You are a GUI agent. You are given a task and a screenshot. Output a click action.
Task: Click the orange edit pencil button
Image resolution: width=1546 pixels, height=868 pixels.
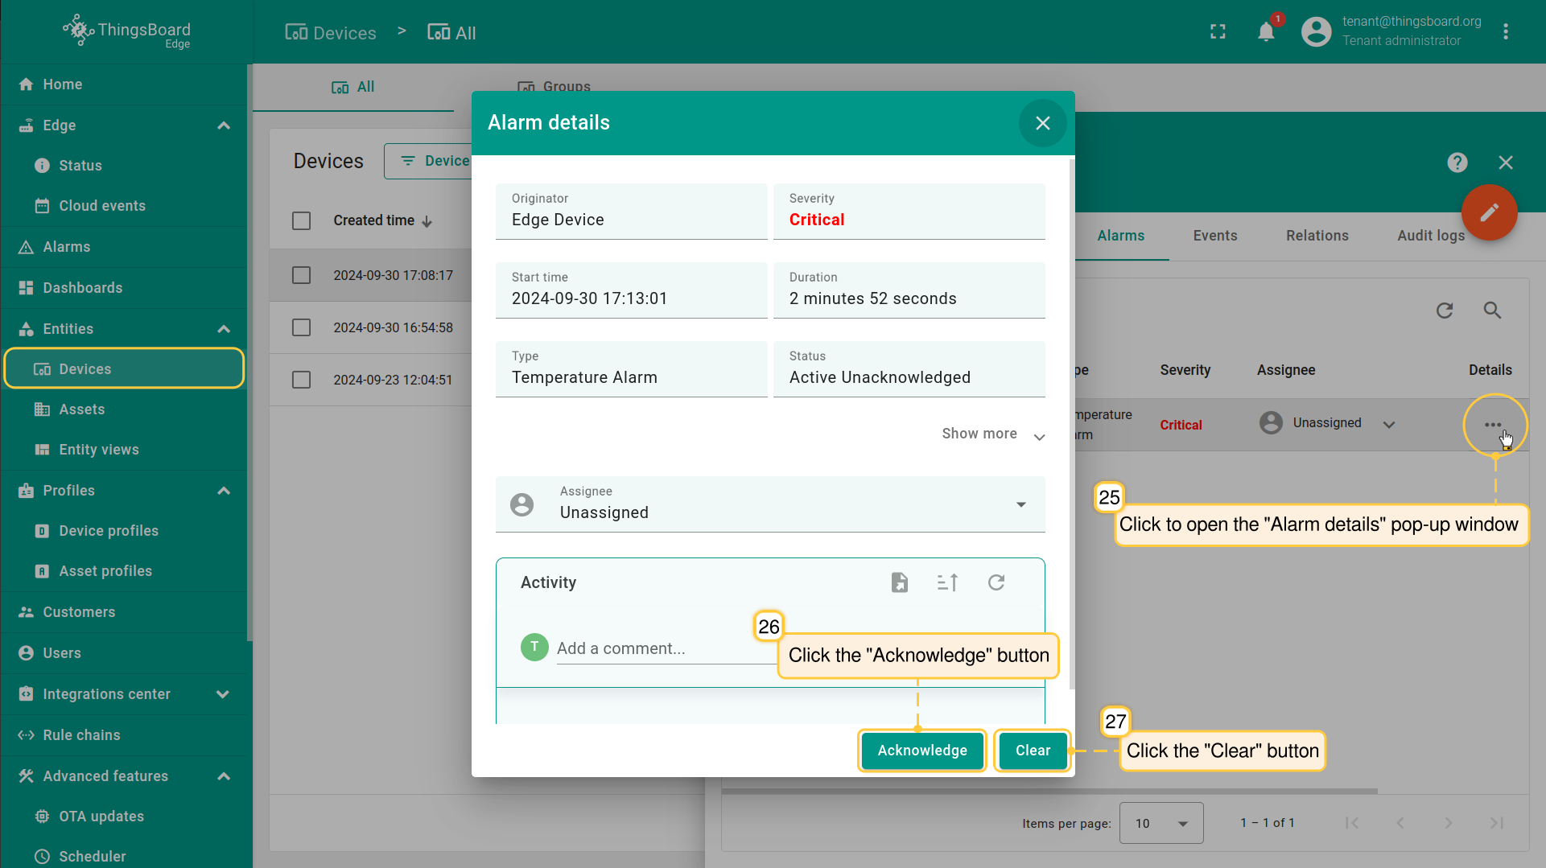[x=1489, y=212]
